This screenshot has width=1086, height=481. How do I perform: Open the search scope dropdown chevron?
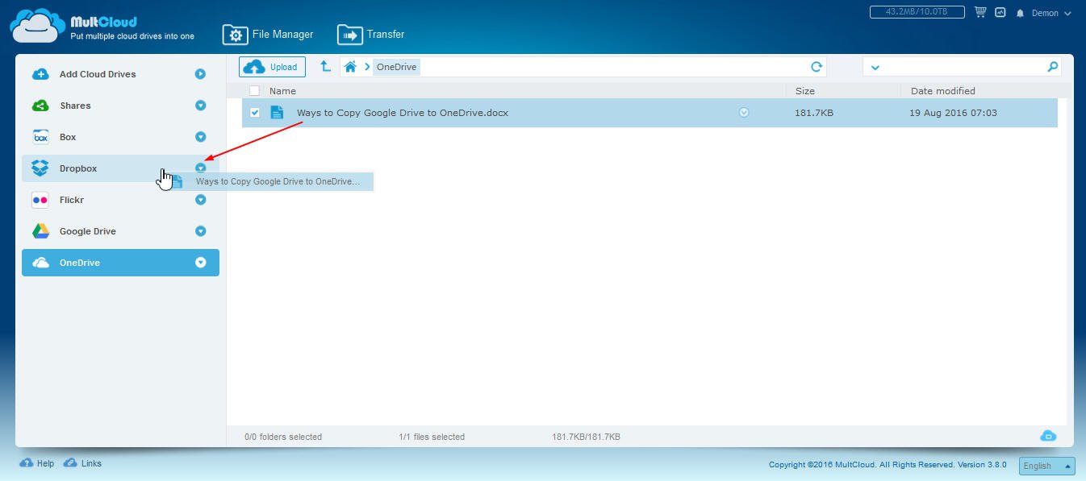(875, 68)
